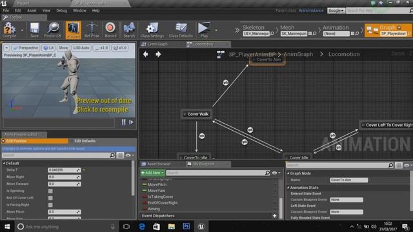This screenshot has height=232, width=413.
Task: Toggle End Of Cover Left checkbox
Action: pyautogui.click(x=50, y=198)
